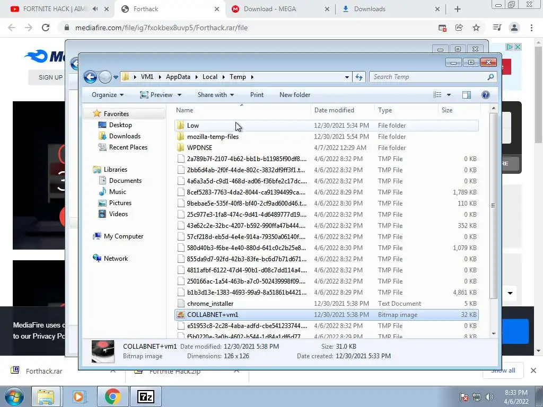Open the Windows Start button

click(x=14, y=396)
